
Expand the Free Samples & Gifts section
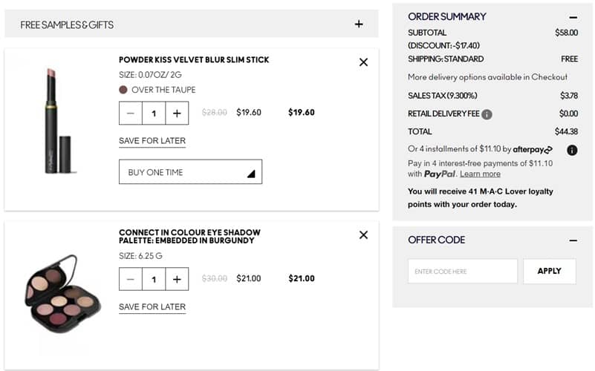[x=359, y=24]
